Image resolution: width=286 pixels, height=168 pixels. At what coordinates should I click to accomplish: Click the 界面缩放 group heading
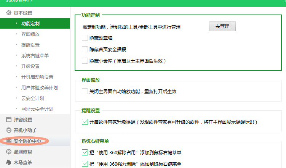pos(91,80)
